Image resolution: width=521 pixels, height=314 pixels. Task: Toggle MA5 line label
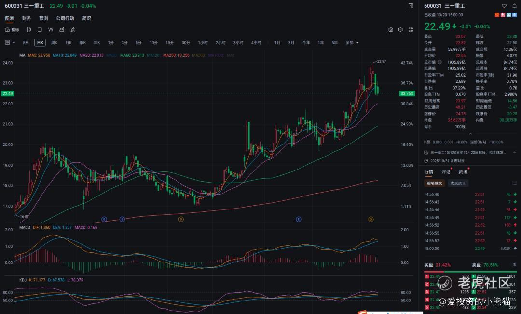[x=39, y=55]
